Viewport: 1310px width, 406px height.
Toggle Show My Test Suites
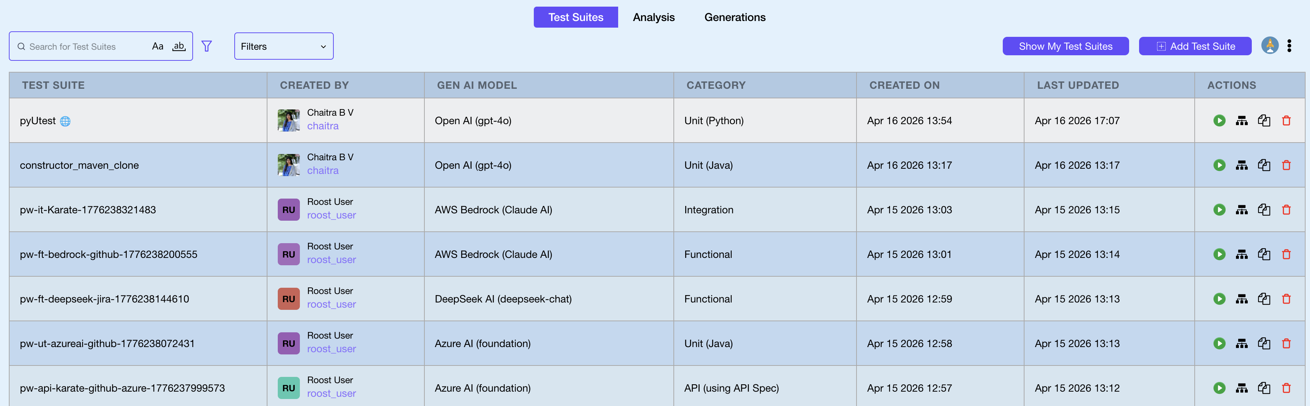[1065, 46]
